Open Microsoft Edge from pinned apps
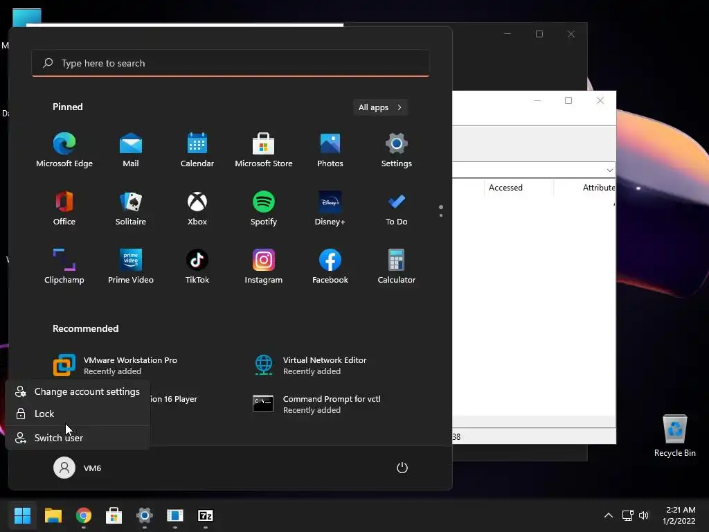709x532 pixels. pyautogui.click(x=64, y=150)
